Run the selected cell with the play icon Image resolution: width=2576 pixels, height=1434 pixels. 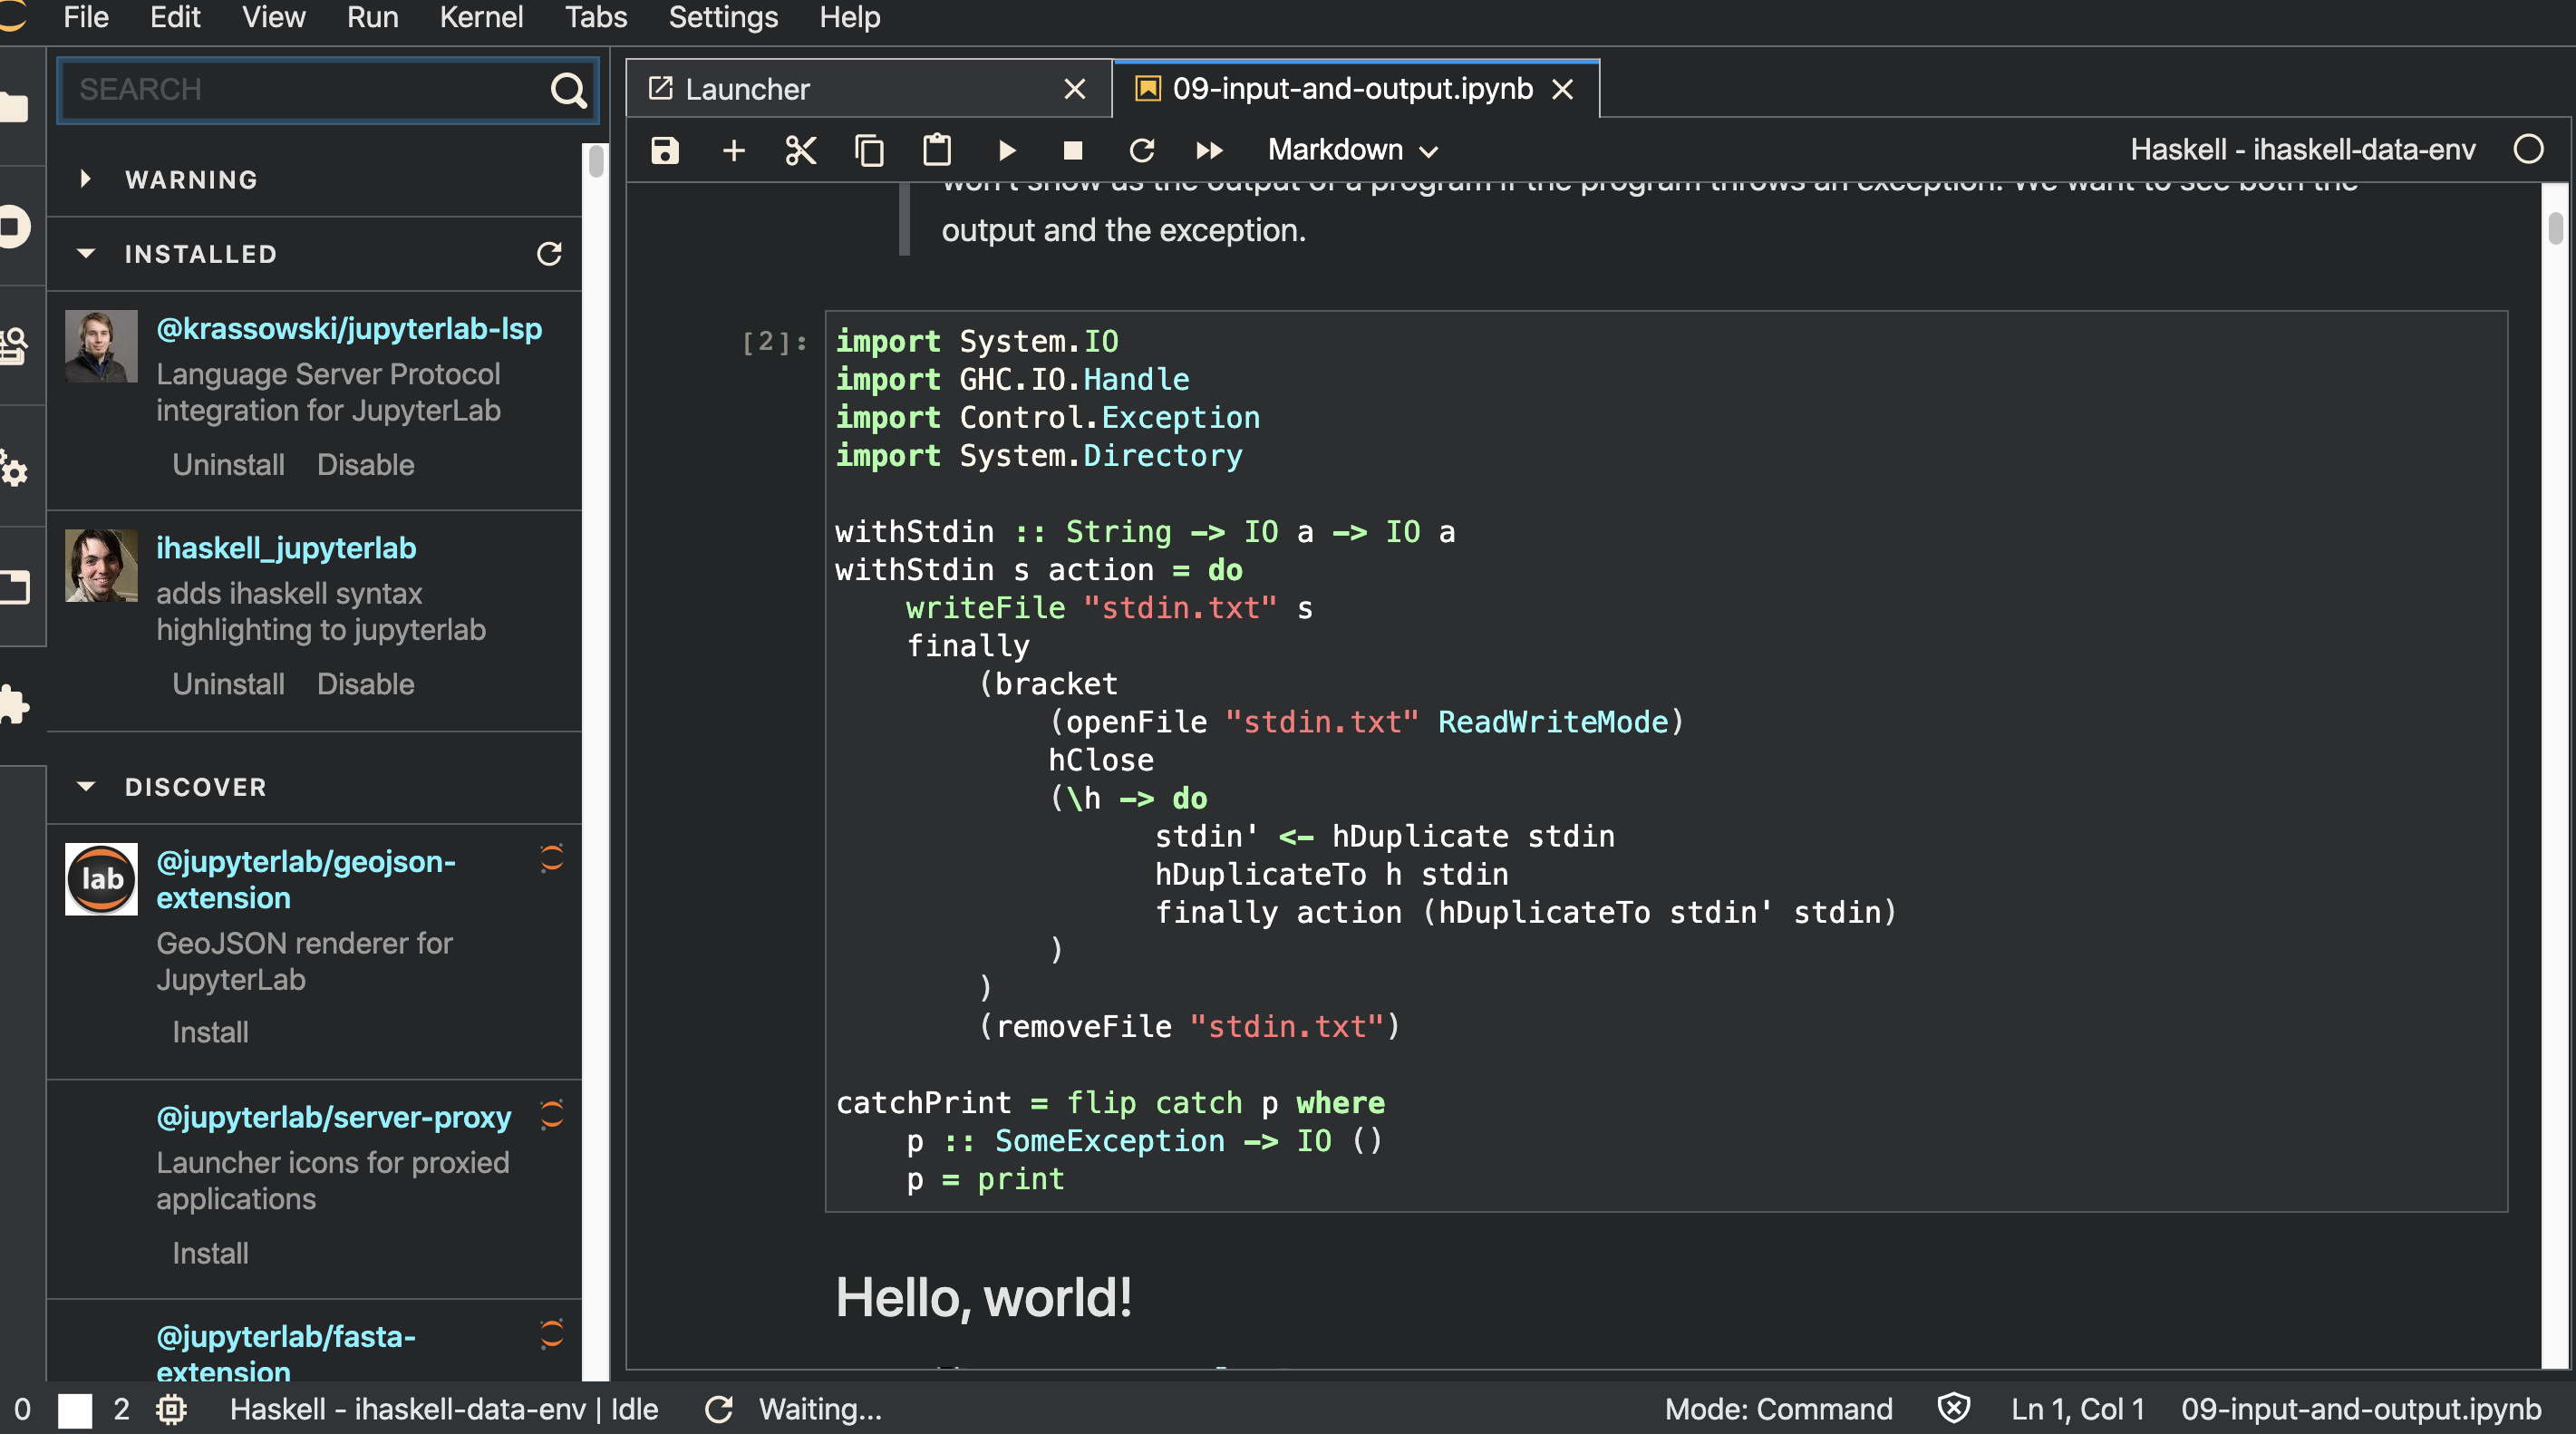point(1007,150)
